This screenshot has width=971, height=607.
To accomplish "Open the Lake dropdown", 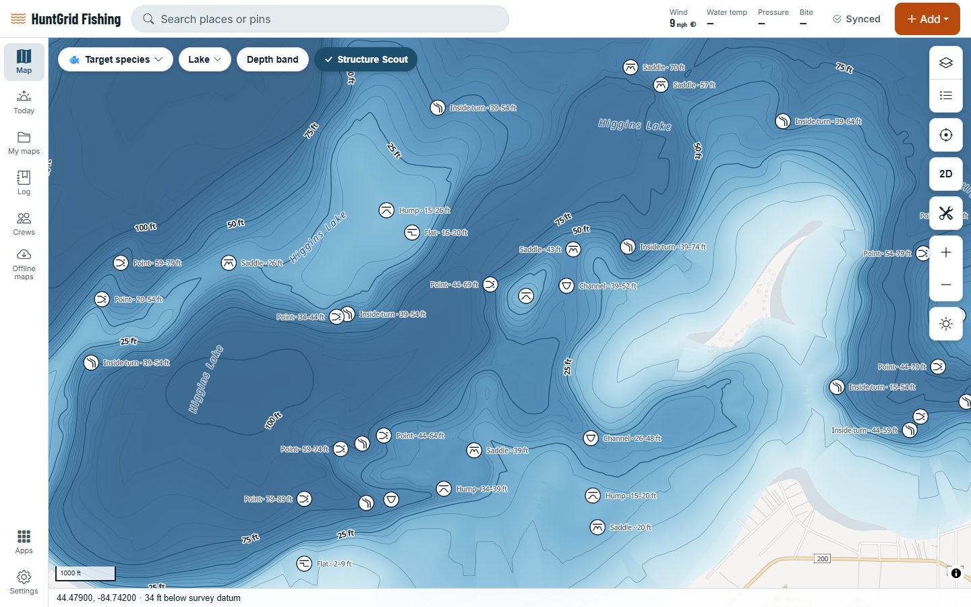I will tap(205, 59).
